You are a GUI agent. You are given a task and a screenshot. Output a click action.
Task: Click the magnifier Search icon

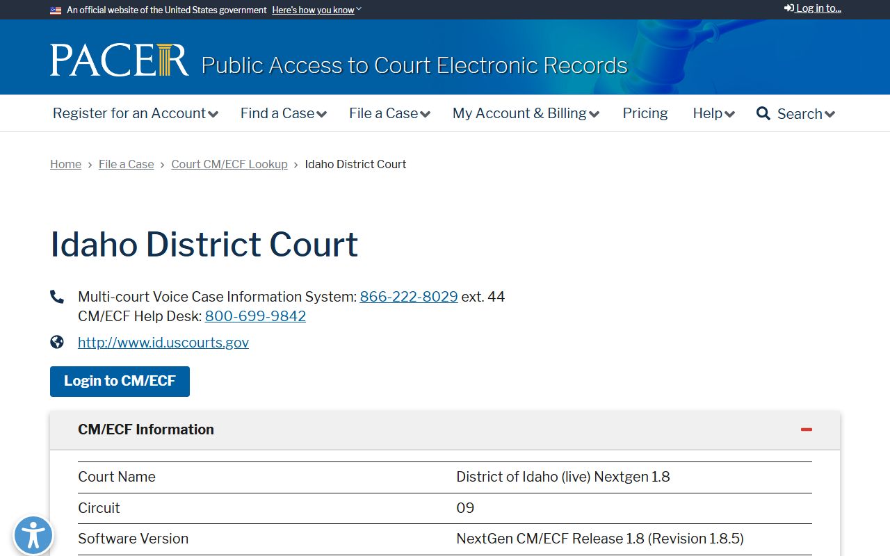pos(763,113)
